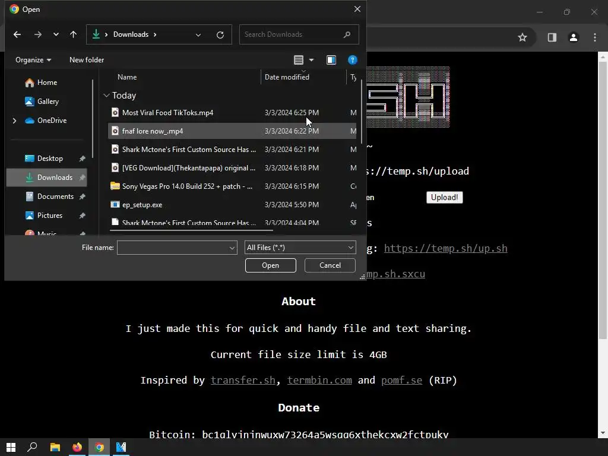The image size is (608, 456).
Task: Sort by the Name column header
Action: [127, 77]
